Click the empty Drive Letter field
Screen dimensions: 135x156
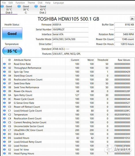coord(70,44)
